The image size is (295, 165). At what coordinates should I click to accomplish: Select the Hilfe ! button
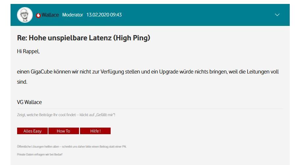point(95,131)
